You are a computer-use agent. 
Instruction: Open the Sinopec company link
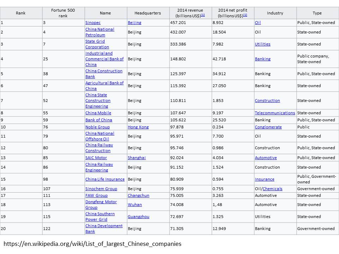(x=93, y=23)
